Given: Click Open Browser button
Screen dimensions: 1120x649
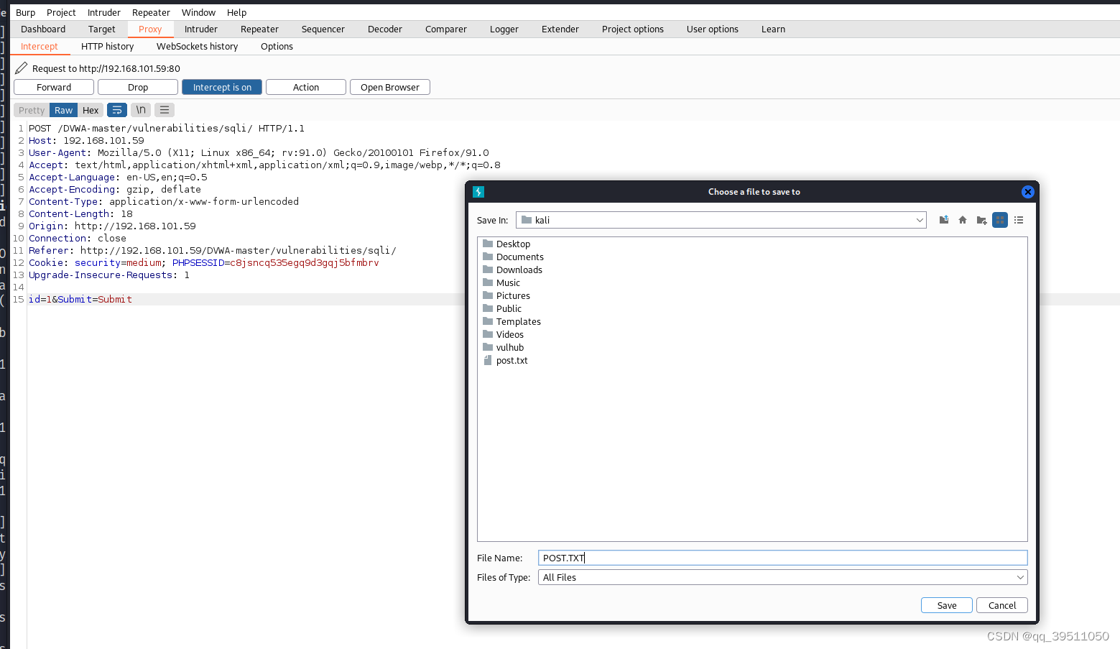Looking at the screenshot, I should tap(390, 87).
